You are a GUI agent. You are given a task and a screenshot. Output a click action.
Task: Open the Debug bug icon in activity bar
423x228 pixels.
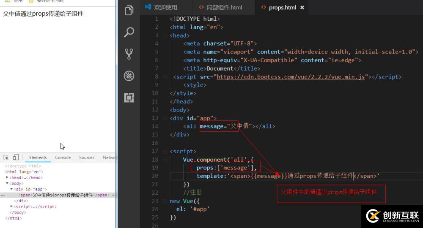129,76
